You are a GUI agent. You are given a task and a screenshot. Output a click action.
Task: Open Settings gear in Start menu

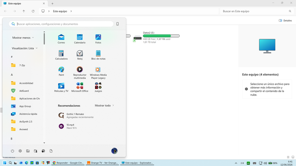20,151
